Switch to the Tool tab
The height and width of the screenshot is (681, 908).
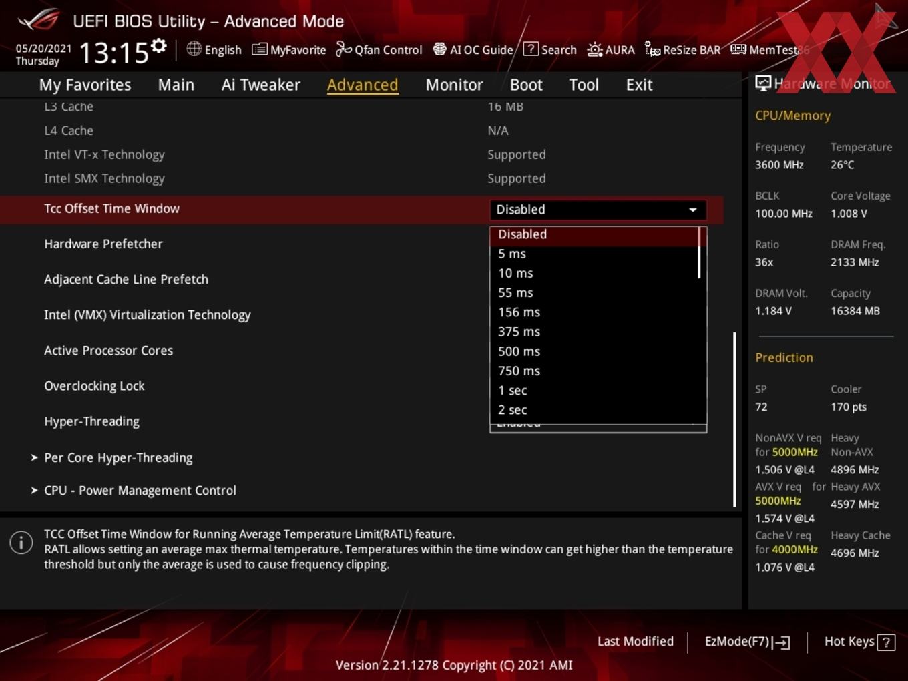(584, 85)
